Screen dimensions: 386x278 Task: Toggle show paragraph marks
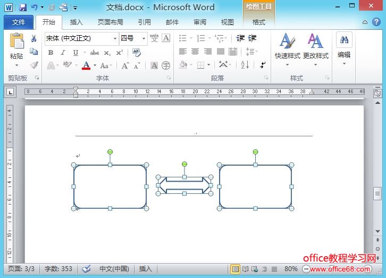tap(263, 65)
